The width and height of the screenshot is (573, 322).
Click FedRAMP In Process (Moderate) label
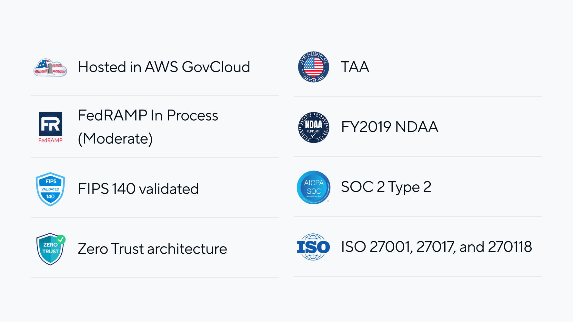(x=148, y=127)
